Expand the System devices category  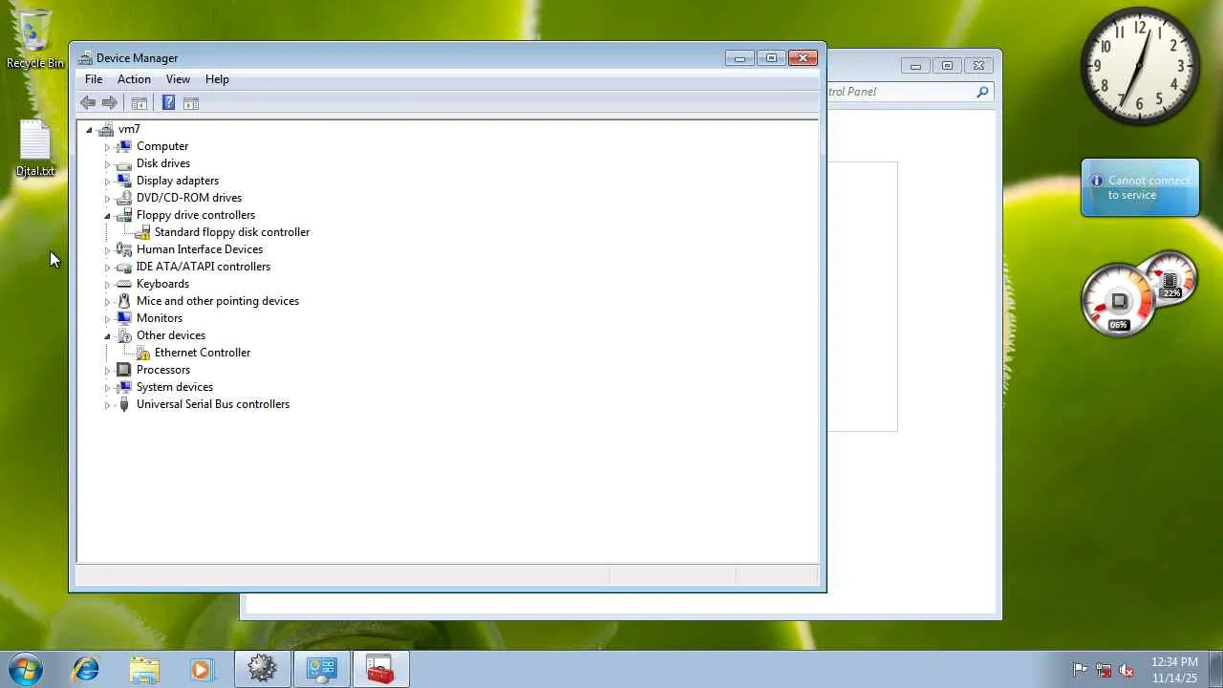click(107, 388)
